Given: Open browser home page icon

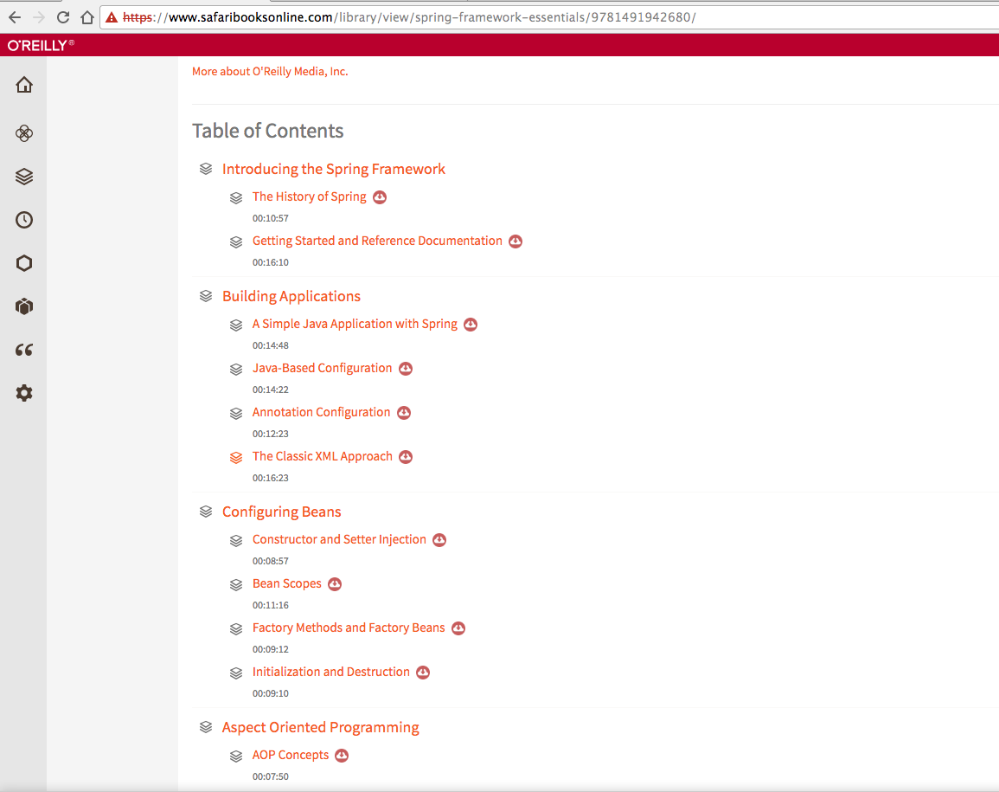Looking at the screenshot, I should click(87, 17).
